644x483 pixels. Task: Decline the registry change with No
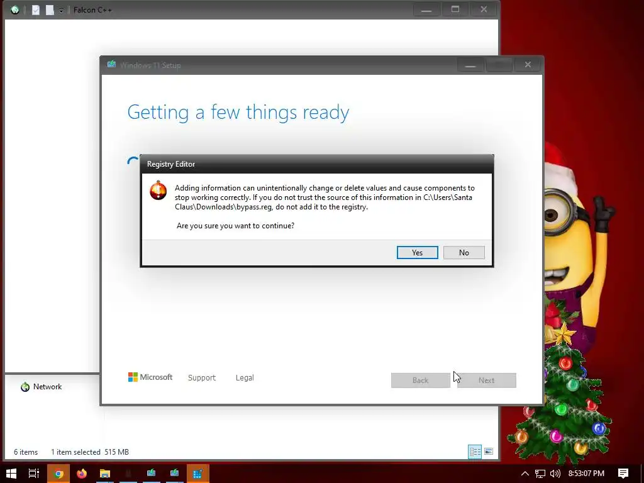(x=464, y=253)
